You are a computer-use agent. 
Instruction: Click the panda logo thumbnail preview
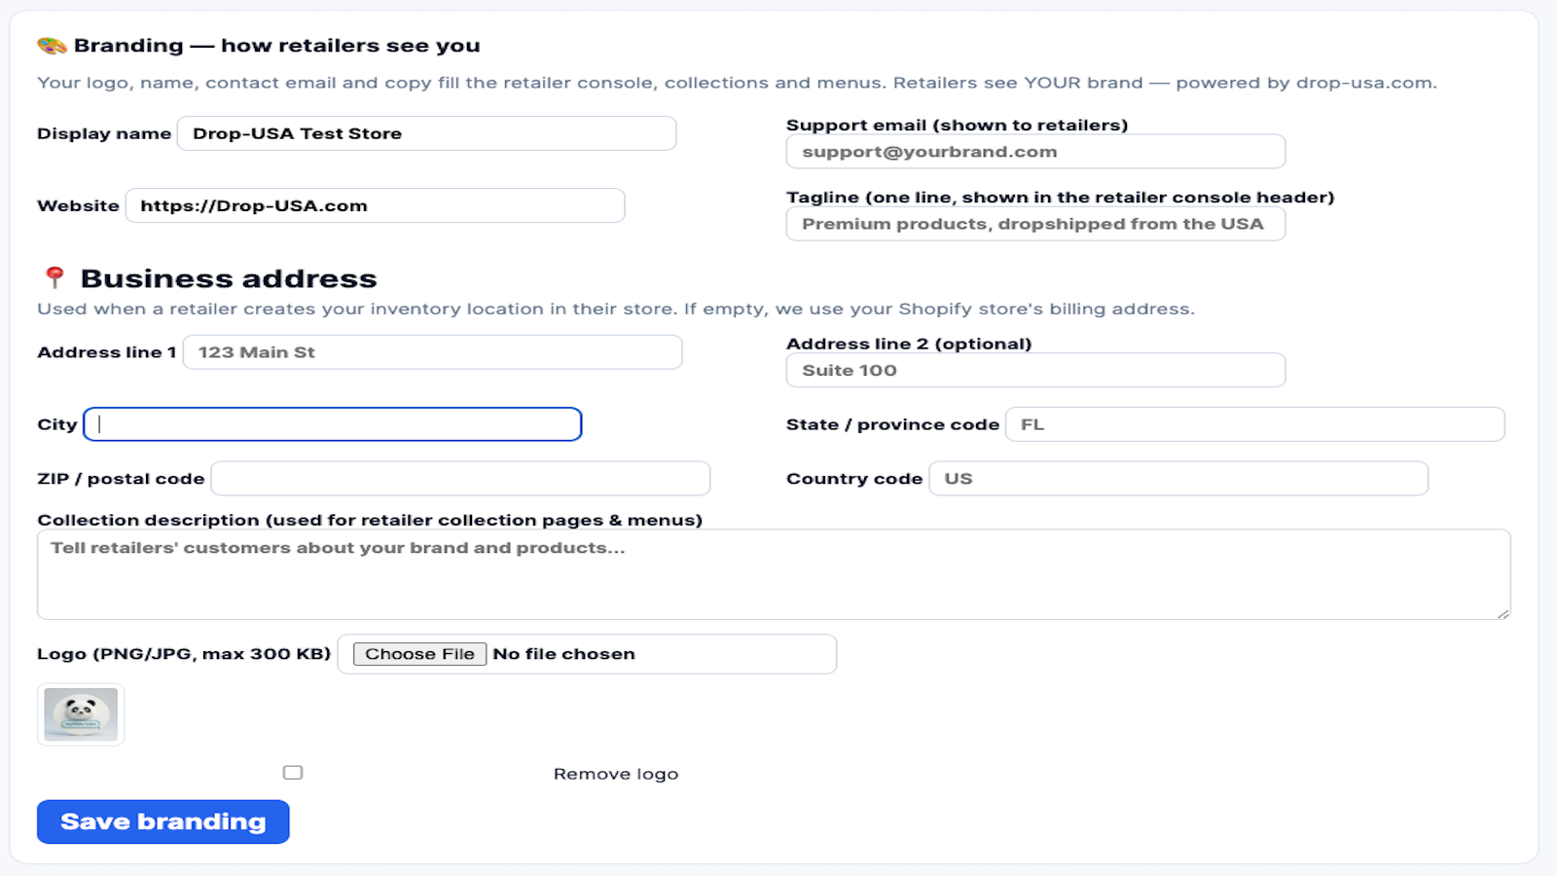81,714
